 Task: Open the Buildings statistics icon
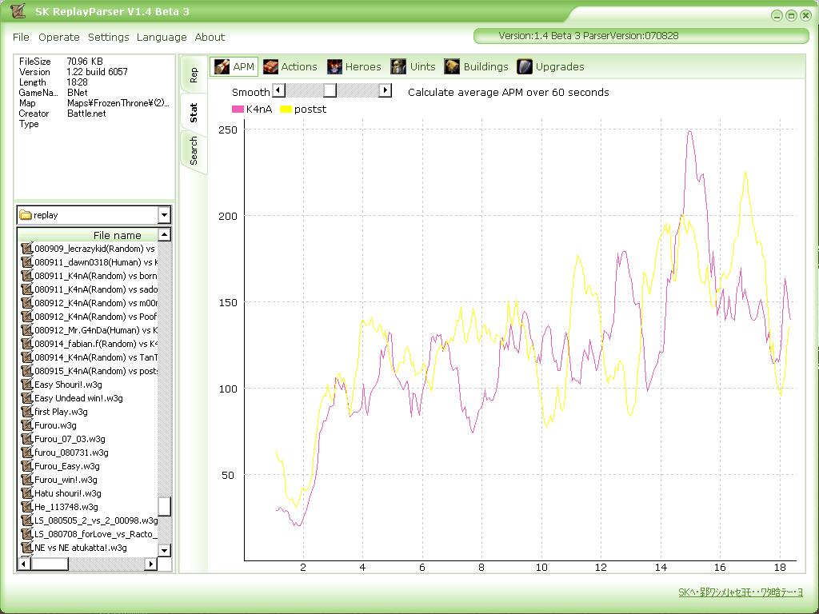click(x=452, y=66)
